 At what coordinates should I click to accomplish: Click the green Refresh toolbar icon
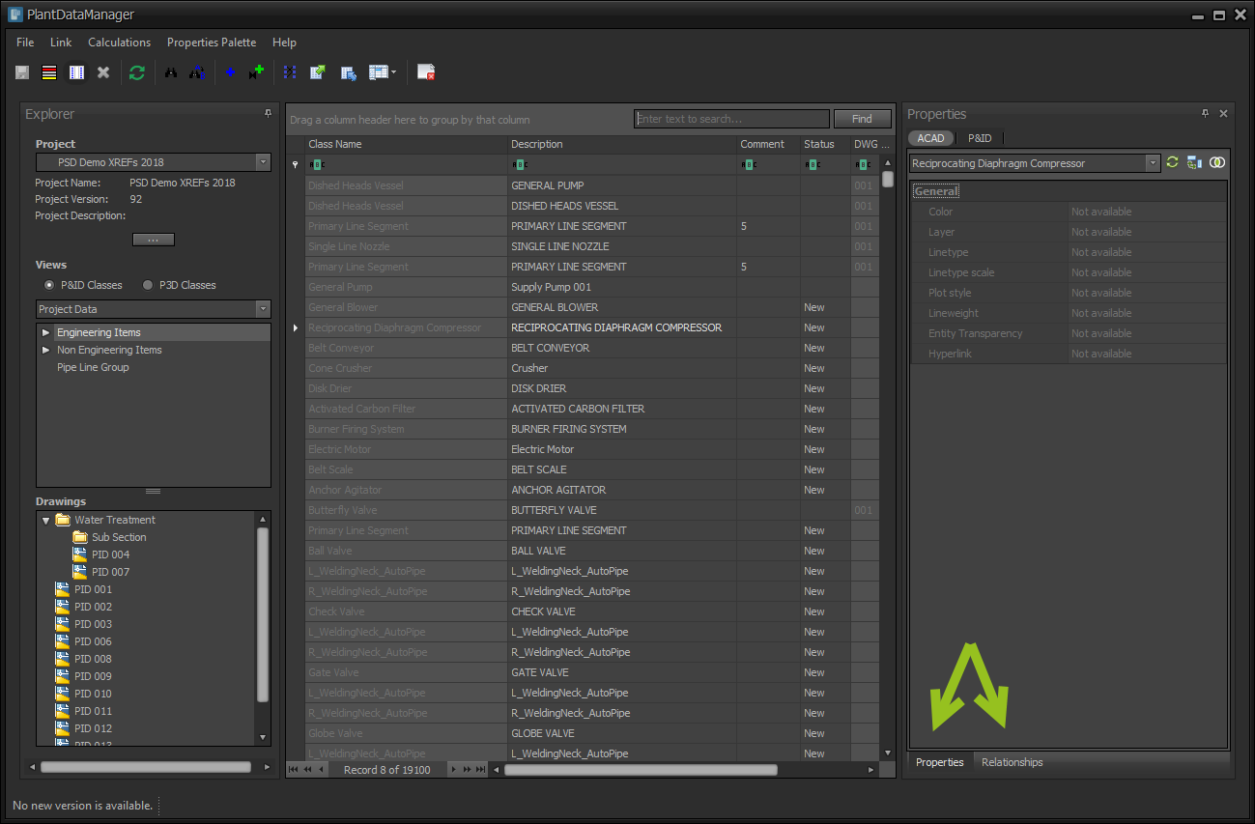(137, 72)
